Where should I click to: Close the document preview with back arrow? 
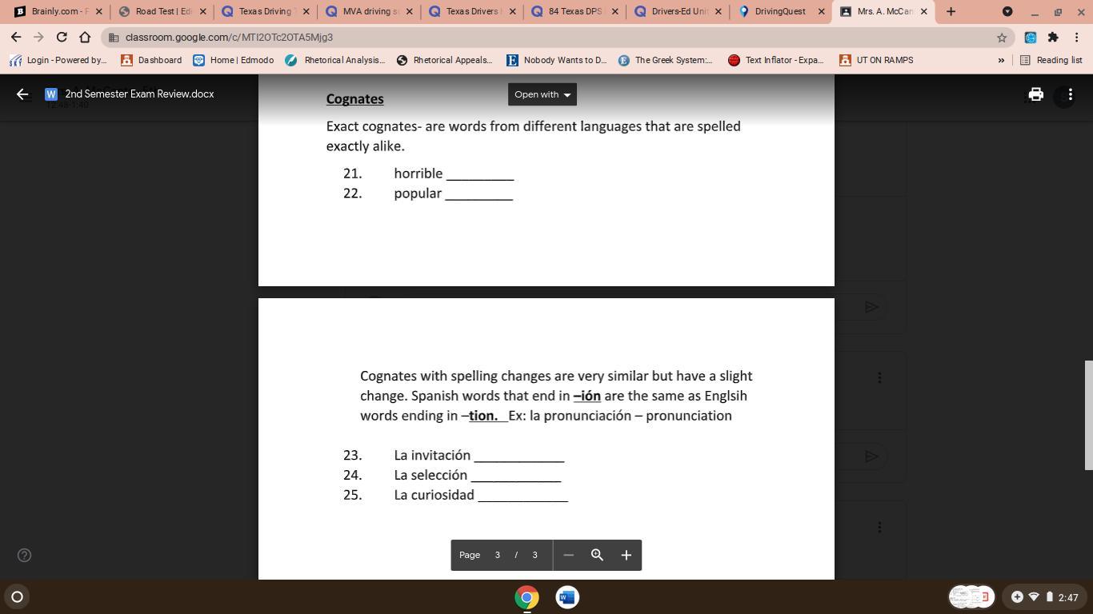coord(22,94)
